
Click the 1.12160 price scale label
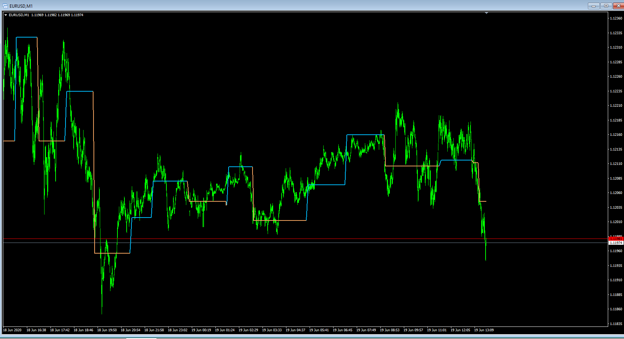616,135
